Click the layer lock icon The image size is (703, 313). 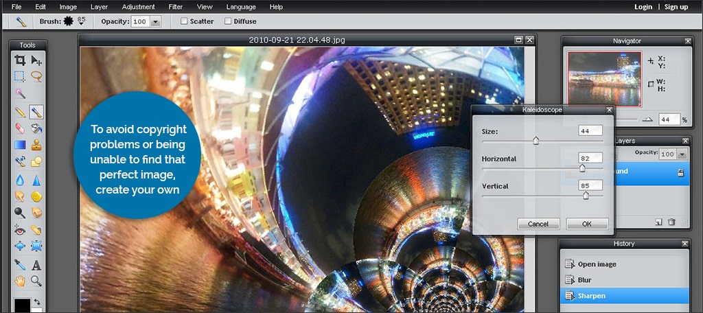click(680, 172)
